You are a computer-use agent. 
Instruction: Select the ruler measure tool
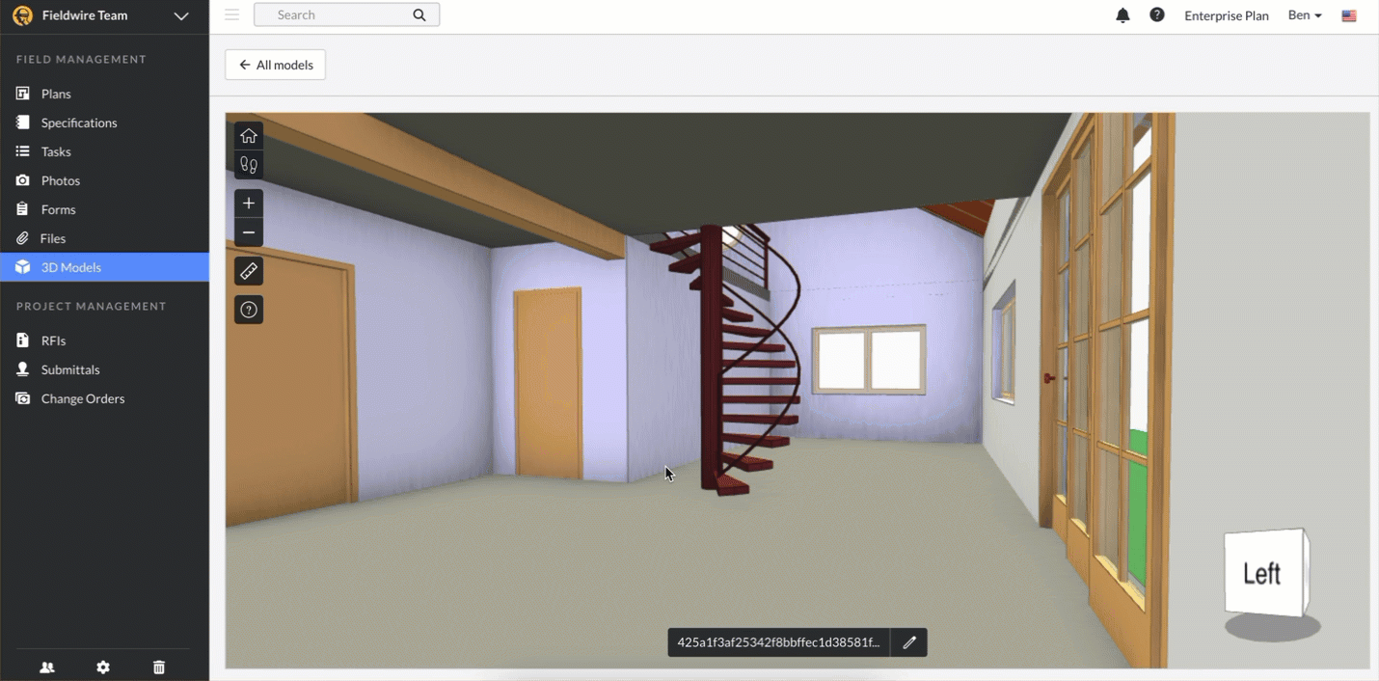click(249, 272)
